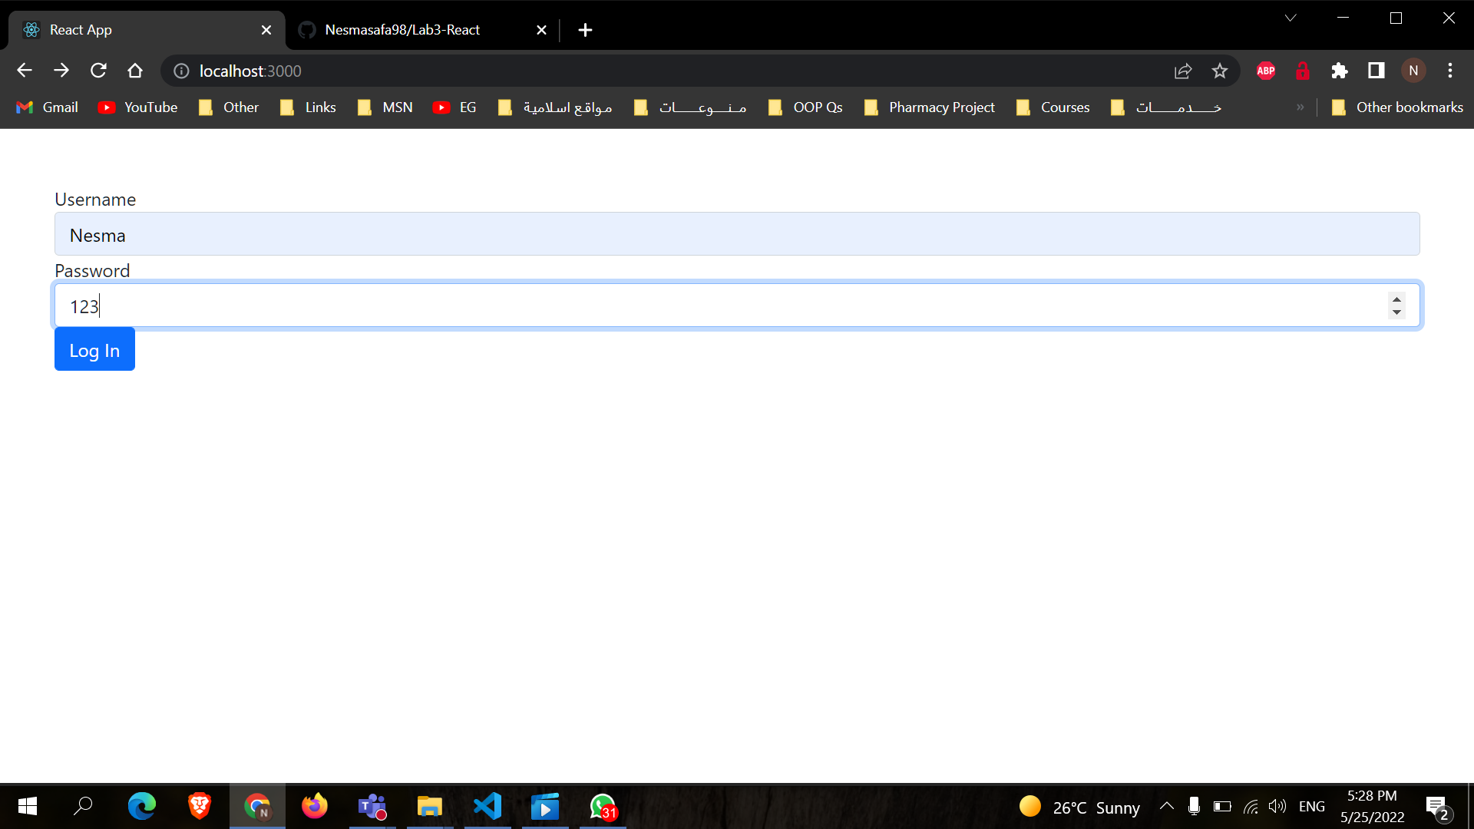The width and height of the screenshot is (1474, 829).
Task: Open the Adblock Plus extension icon
Action: coord(1266,71)
